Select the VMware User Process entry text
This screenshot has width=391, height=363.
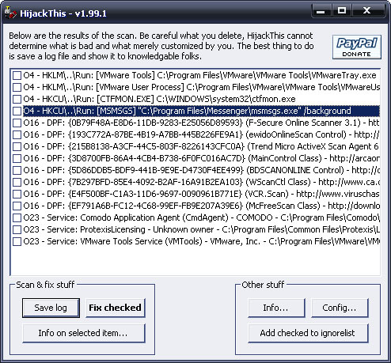click(202, 87)
